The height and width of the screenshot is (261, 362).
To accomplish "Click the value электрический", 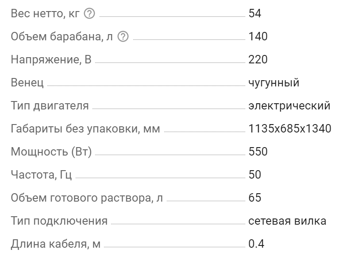I will (x=289, y=105).
